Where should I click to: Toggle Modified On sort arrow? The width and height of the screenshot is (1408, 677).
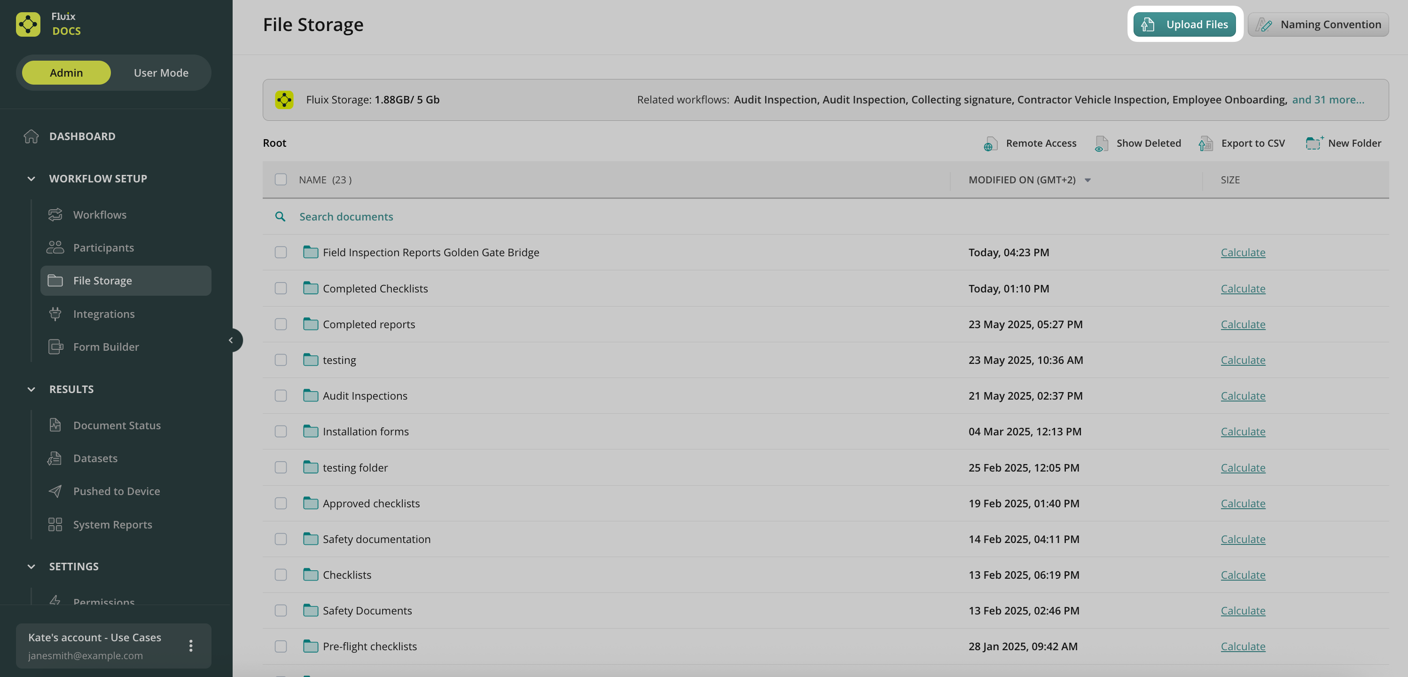(1087, 180)
